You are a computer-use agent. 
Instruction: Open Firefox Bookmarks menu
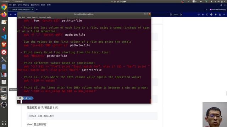click(35, 5)
